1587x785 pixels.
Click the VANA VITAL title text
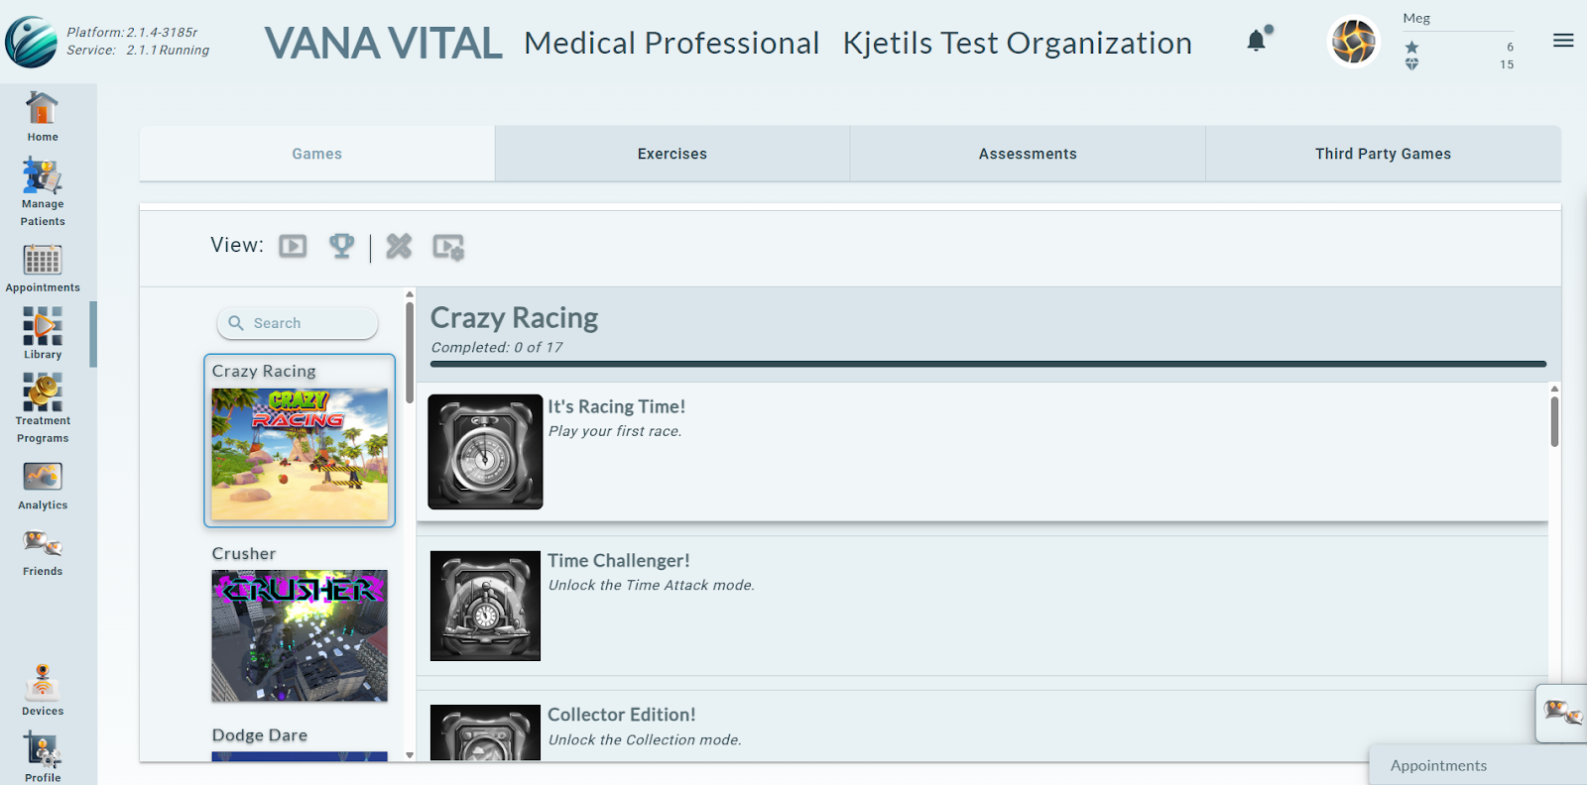click(383, 43)
